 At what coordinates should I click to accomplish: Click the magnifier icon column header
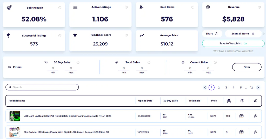tap(255, 101)
